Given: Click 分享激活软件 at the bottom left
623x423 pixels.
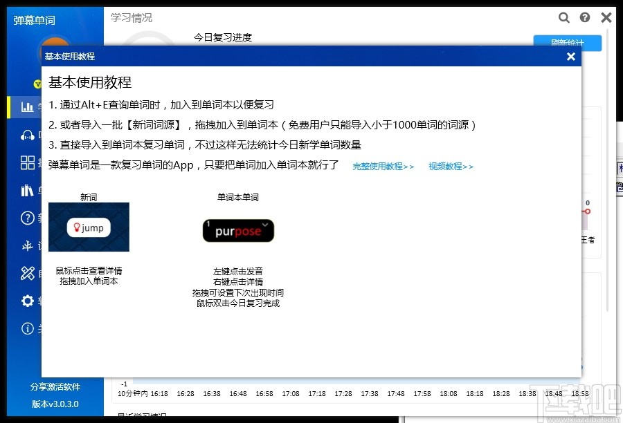Looking at the screenshot, I should click(55, 387).
